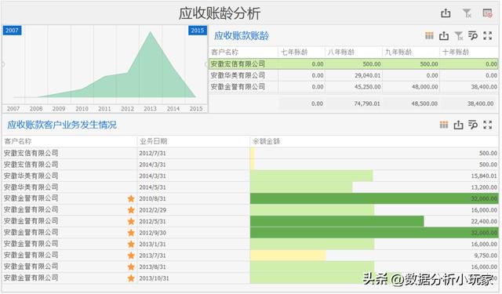Click the star in the 2012/2/29 row
The image size is (502, 294).
(x=131, y=210)
